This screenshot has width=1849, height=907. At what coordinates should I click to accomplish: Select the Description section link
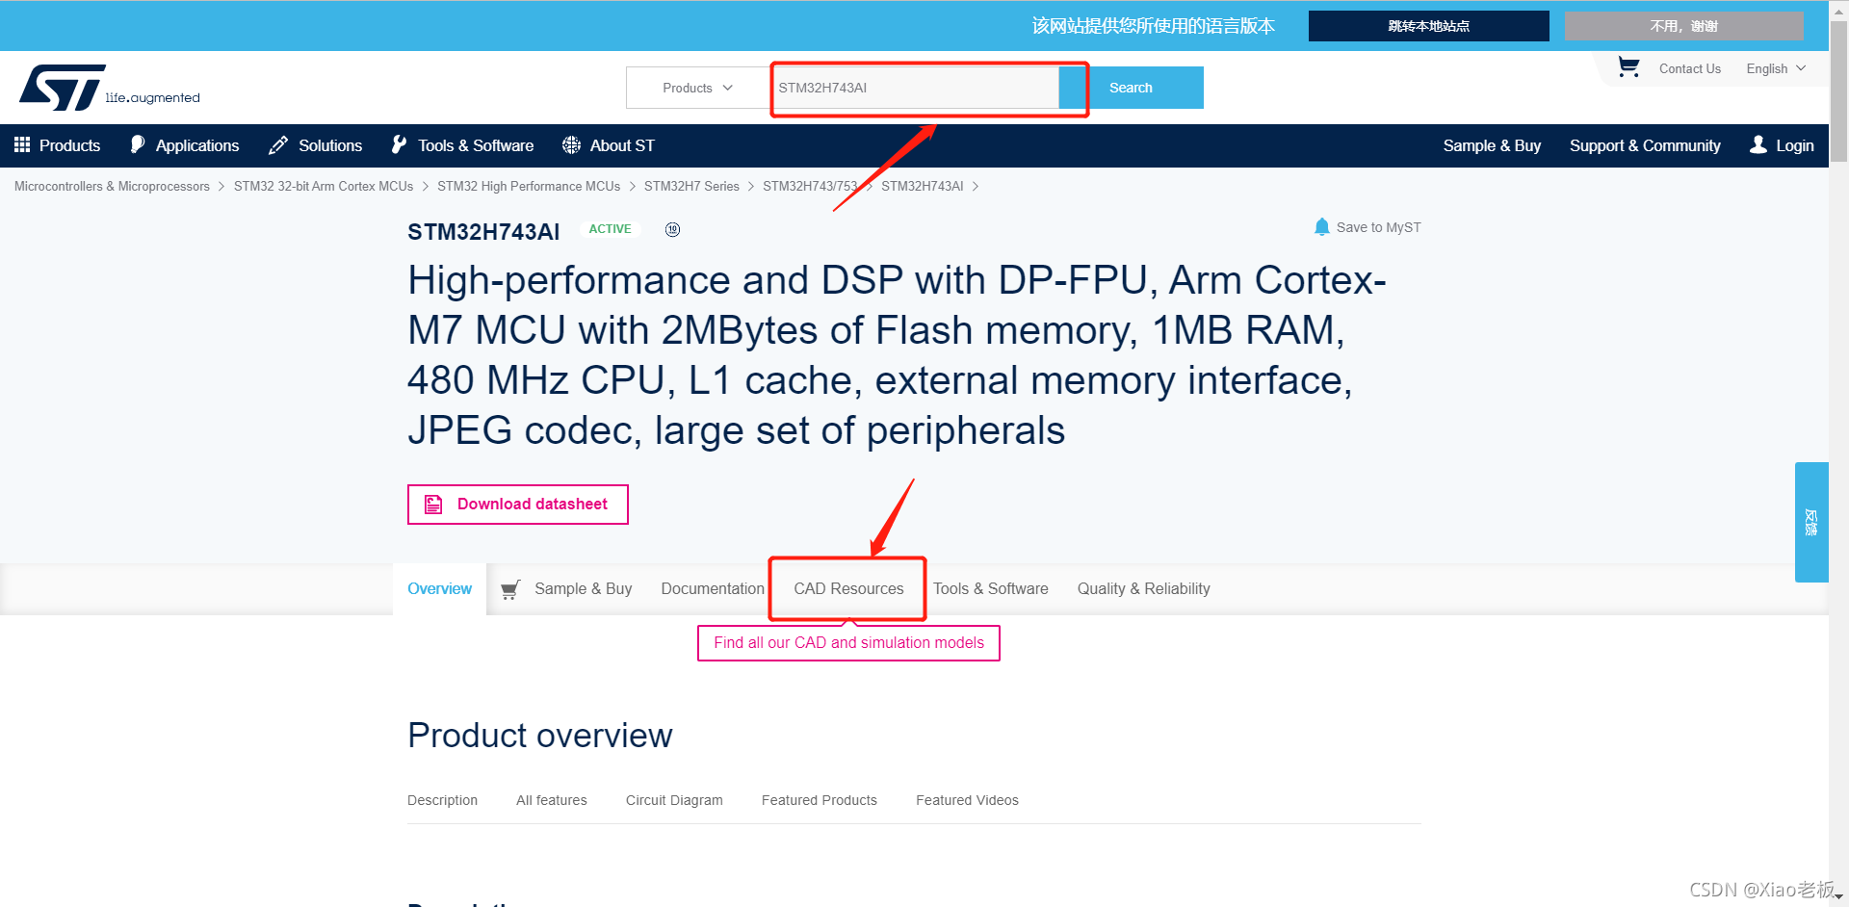click(442, 800)
